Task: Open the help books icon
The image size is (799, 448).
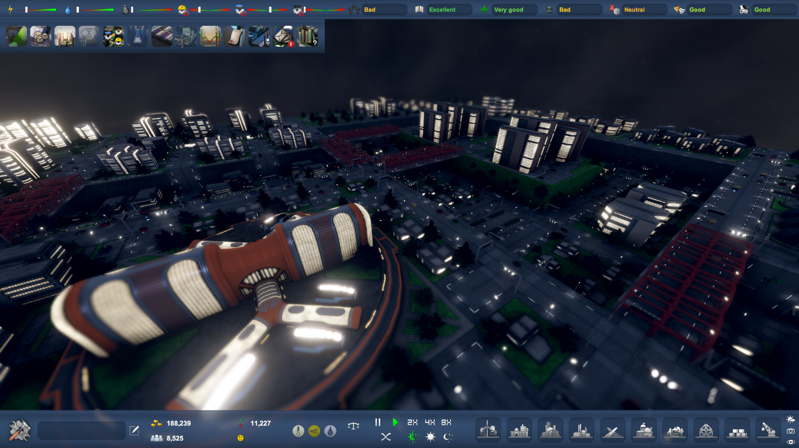Action: coord(307,36)
